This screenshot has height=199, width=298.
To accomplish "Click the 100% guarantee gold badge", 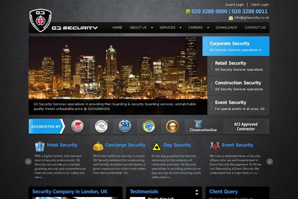I will [172, 126].
